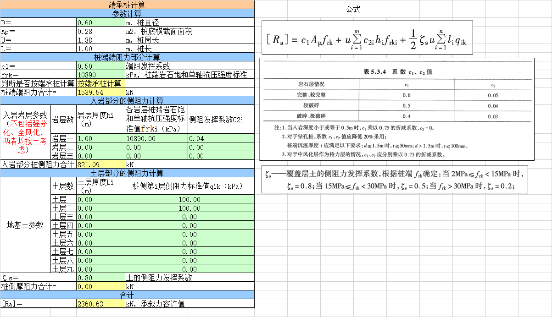The image size is (552, 317).
Task: Select the 土层六 thickness cell
Action: 101,243
